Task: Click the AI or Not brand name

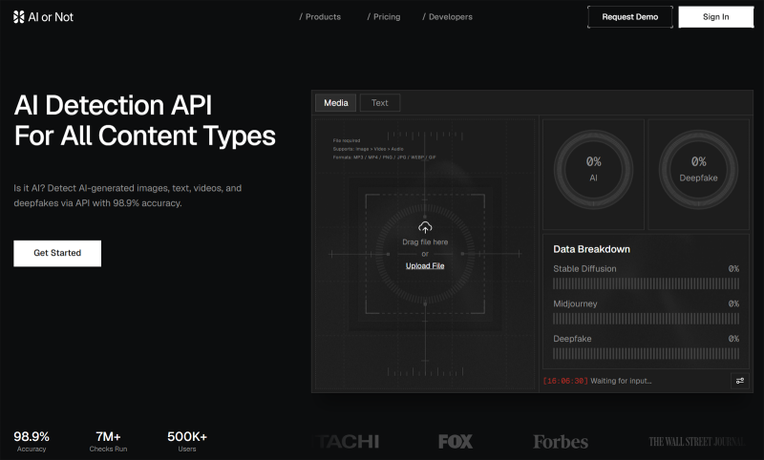Action: pos(51,17)
